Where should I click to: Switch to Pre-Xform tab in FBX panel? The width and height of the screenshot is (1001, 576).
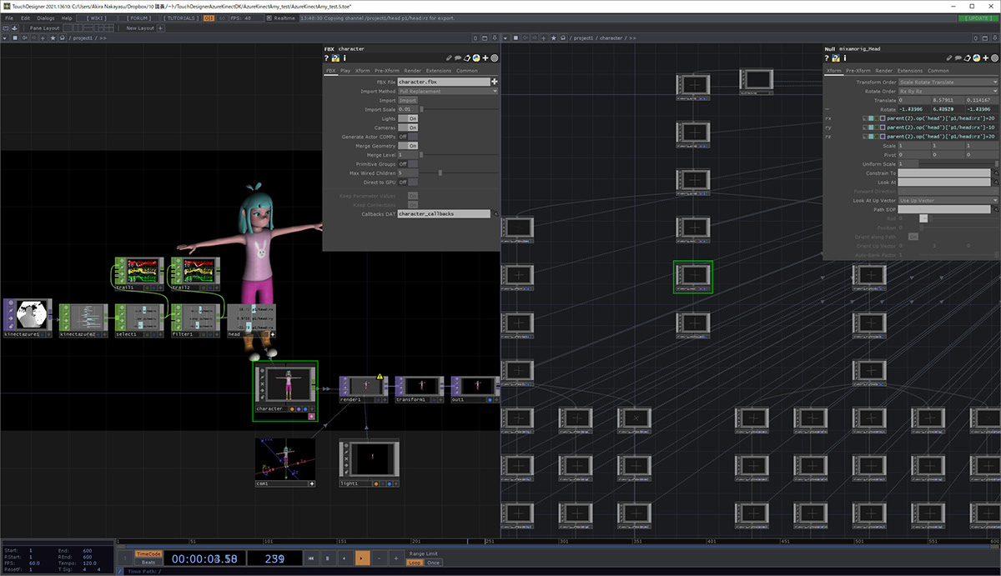point(388,71)
